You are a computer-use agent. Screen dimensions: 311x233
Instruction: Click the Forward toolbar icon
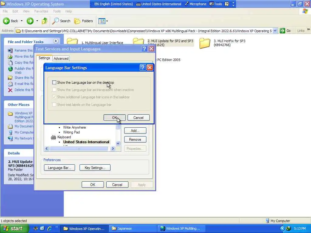click(30, 21)
